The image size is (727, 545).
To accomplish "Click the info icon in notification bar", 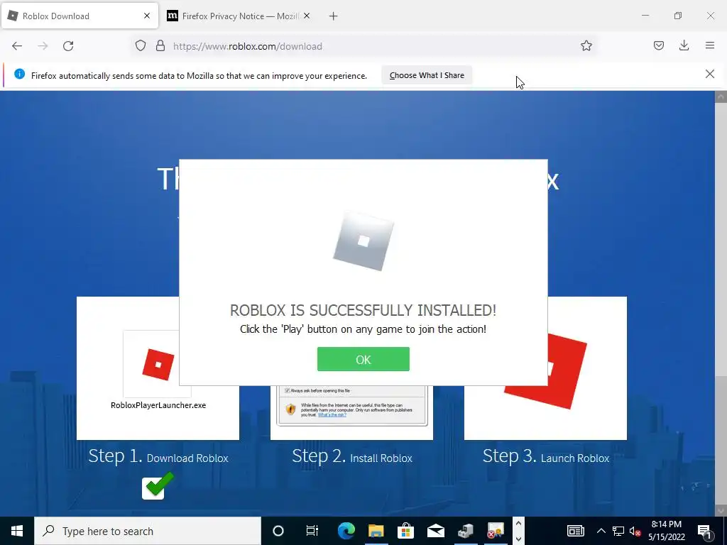I will click(19, 74).
